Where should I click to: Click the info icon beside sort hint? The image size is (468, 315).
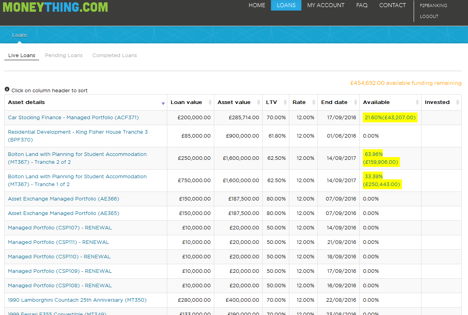pos(7,89)
